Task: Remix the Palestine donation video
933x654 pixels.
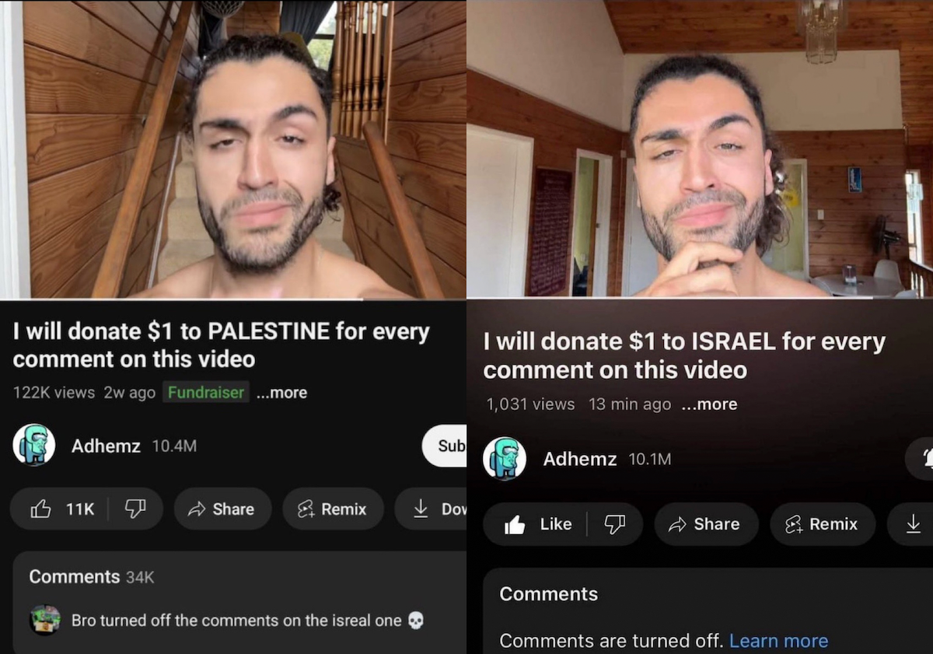Action: [333, 509]
